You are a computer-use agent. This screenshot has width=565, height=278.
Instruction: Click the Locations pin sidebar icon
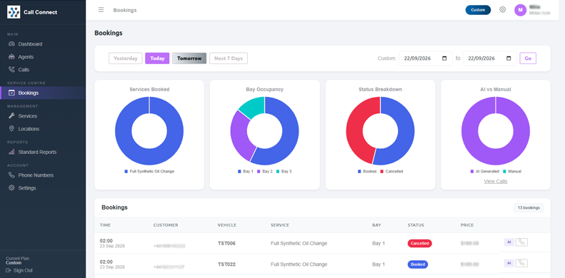tap(11, 129)
